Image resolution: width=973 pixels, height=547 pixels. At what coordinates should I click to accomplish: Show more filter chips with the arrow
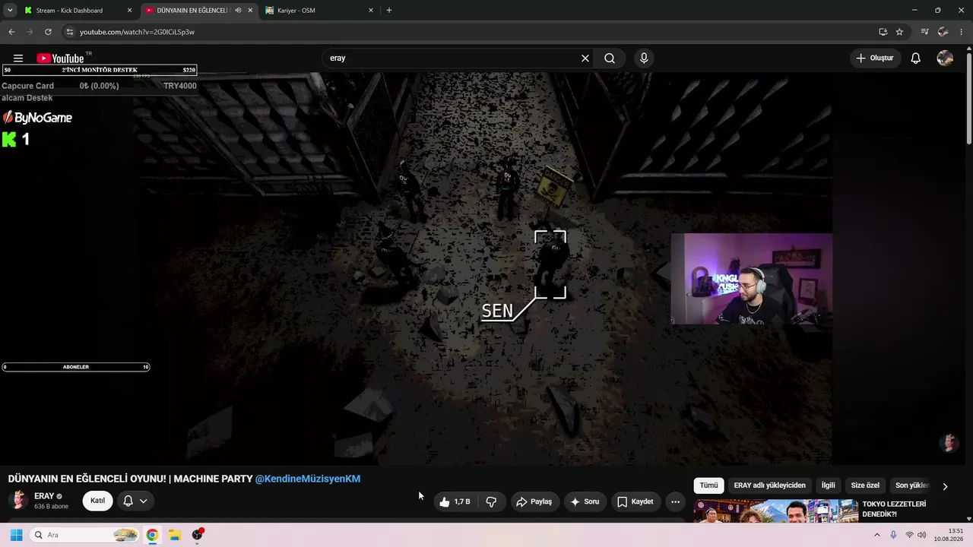pos(945,486)
